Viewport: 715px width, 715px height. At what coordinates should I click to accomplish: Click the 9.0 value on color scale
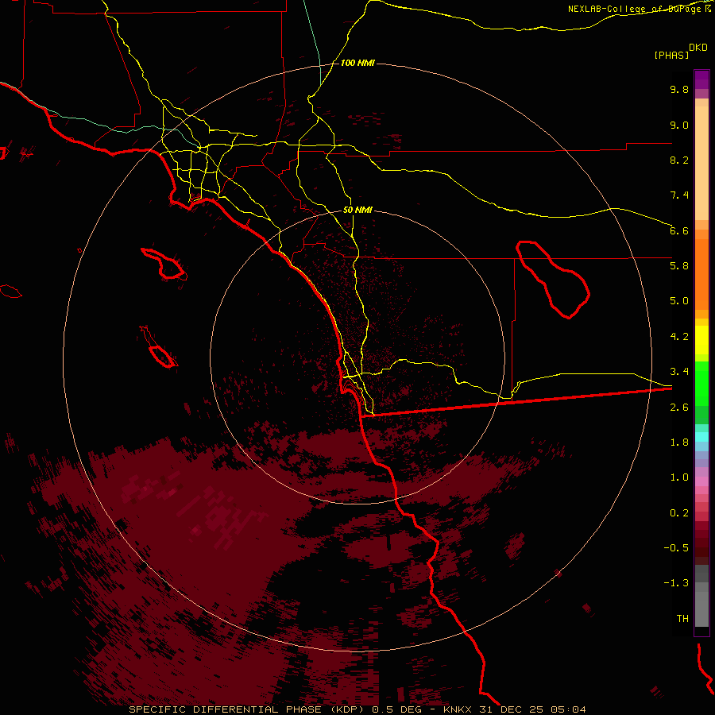(x=679, y=125)
